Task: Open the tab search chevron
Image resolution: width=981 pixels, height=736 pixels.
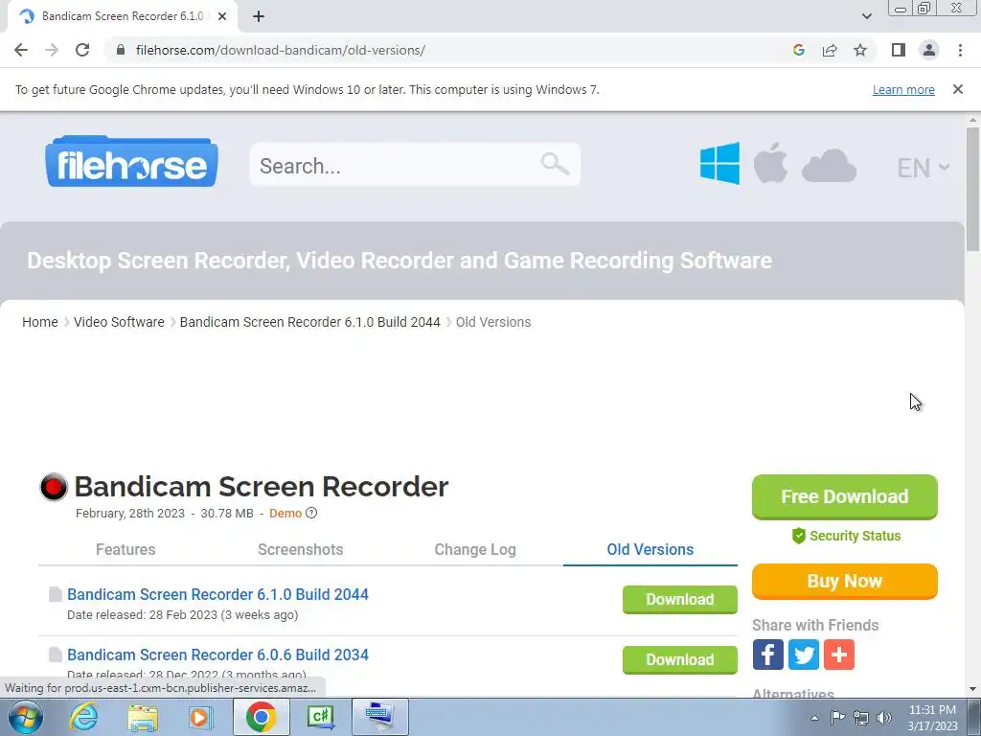Action: [866, 16]
